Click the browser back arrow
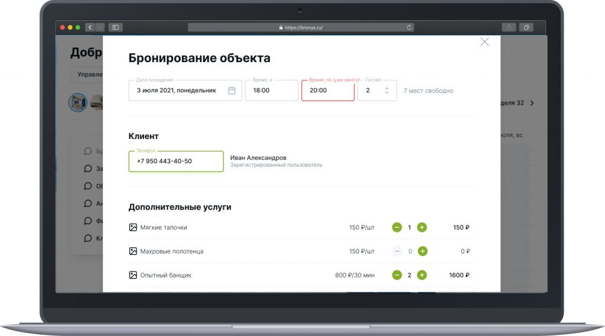Screen dimensions: 605x336 (x=90, y=27)
